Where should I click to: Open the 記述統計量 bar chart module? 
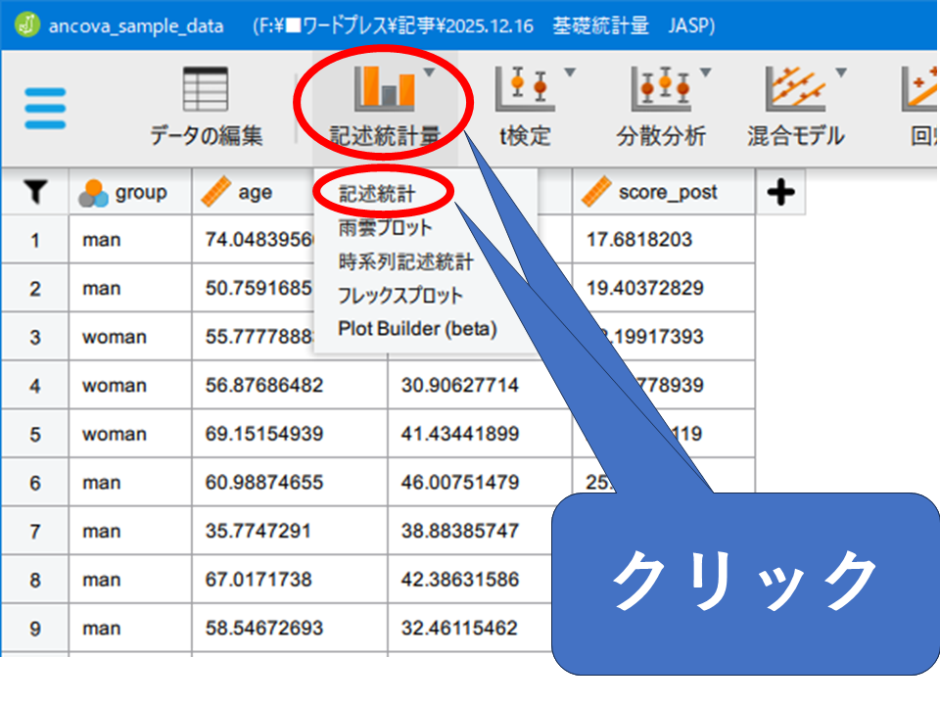tap(384, 88)
